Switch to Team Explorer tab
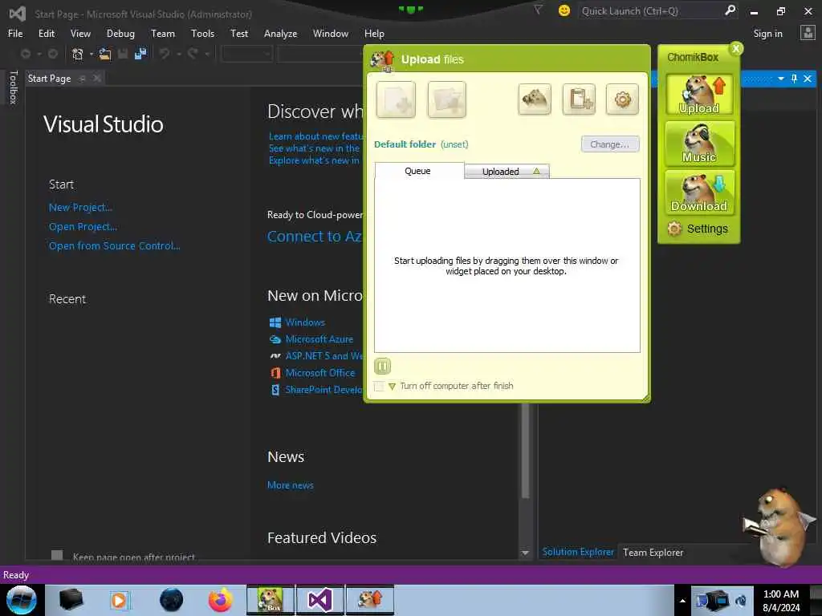The image size is (822, 616). 653,553
